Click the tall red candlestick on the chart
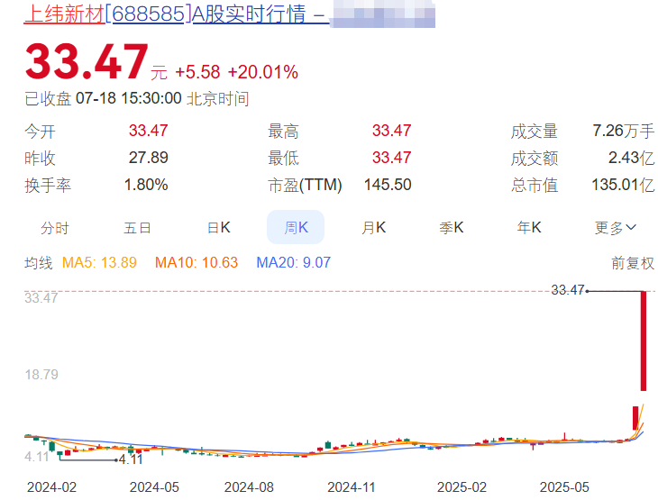 click(x=644, y=341)
